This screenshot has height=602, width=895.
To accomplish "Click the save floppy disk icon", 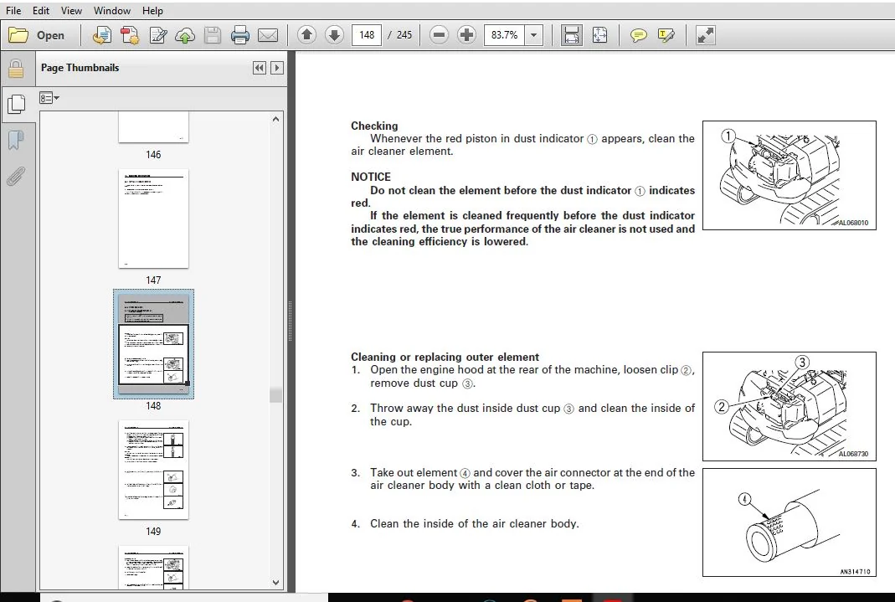I will [x=213, y=35].
